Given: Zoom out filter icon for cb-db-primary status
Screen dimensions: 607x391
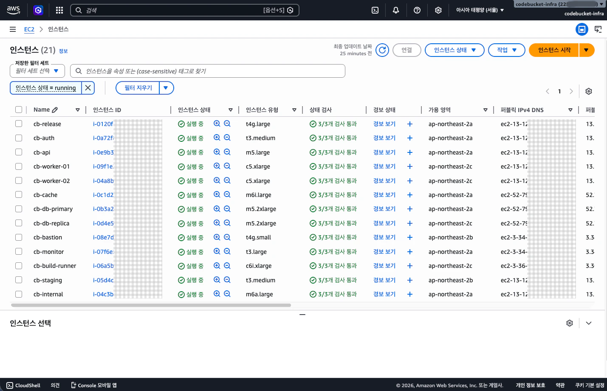Looking at the screenshot, I should (227, 209).
